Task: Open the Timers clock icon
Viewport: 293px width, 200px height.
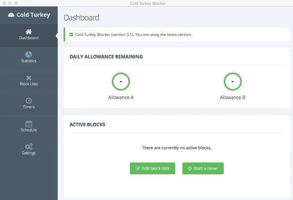Action: click(x=28, y=101)
